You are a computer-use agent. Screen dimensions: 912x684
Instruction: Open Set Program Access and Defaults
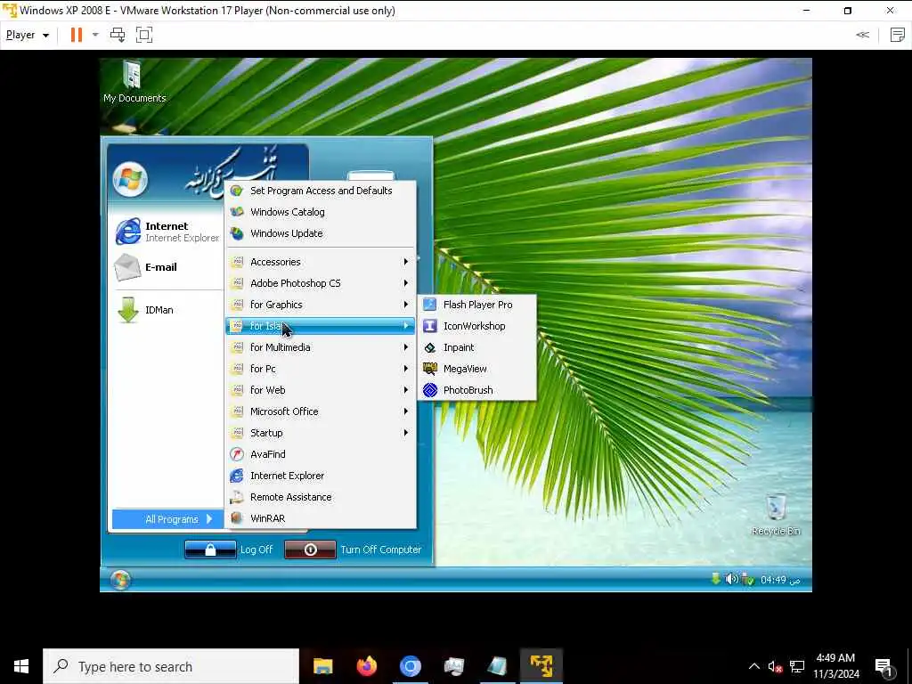[321, 191]
